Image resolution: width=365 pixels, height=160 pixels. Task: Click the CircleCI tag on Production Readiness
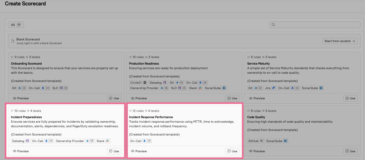click(138, 83)
